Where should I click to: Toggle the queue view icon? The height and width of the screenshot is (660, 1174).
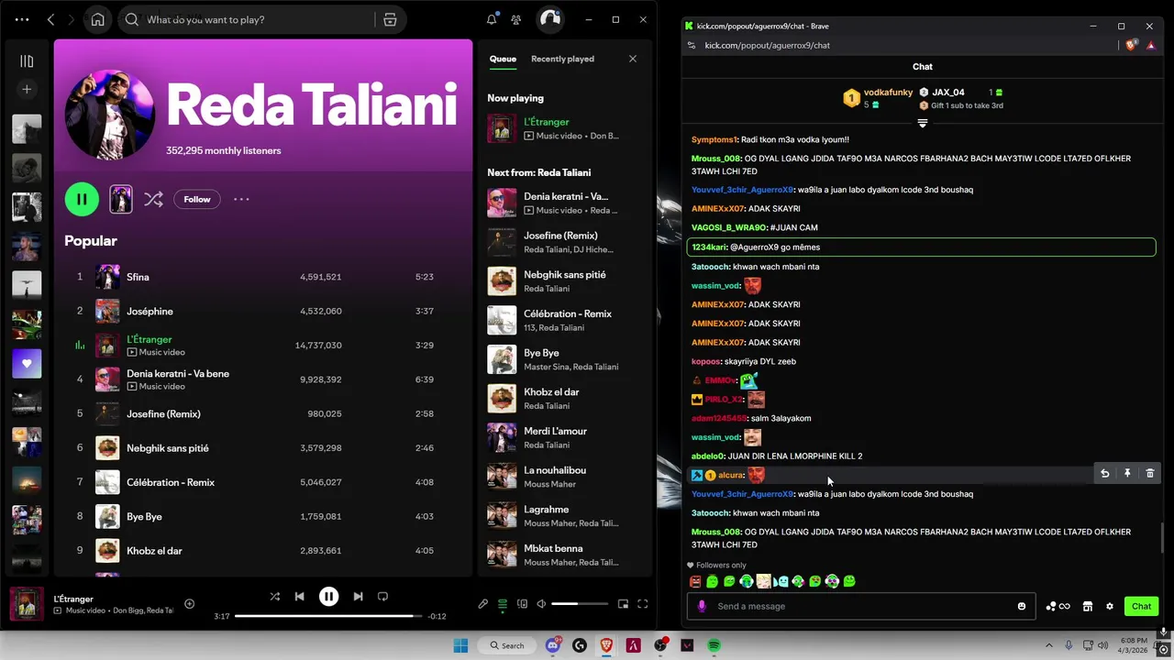(503, 604)
